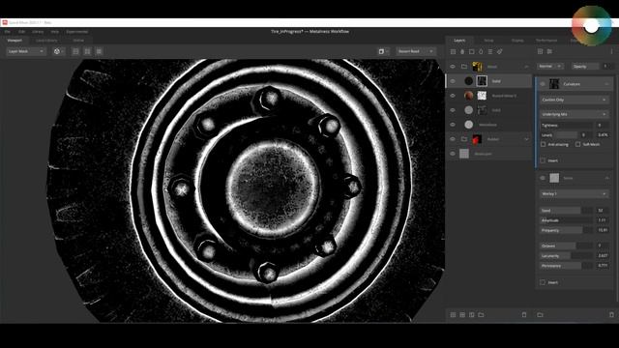Hide the Rubber group
Image resolution: width=619 pixels, height=348 pixels.
[453, 139]
